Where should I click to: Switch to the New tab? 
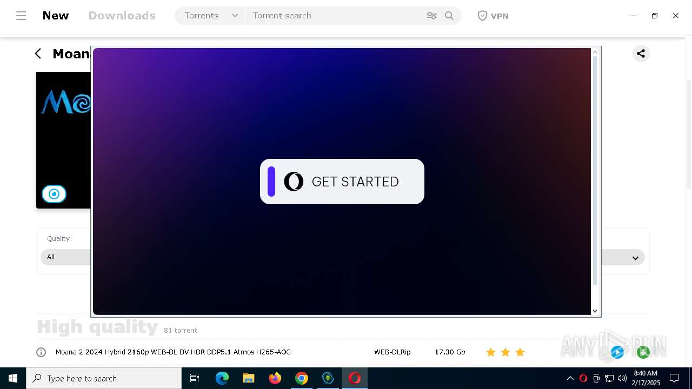pos(56,16)
